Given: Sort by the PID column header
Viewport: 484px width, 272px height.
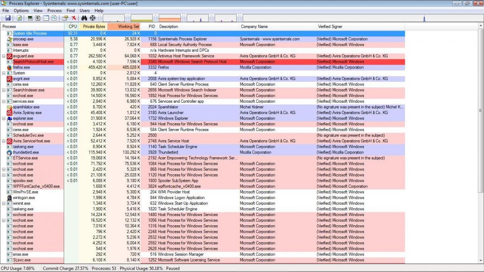Looking at the screenshot, I should pyautogui.click(x=149, y=27).
